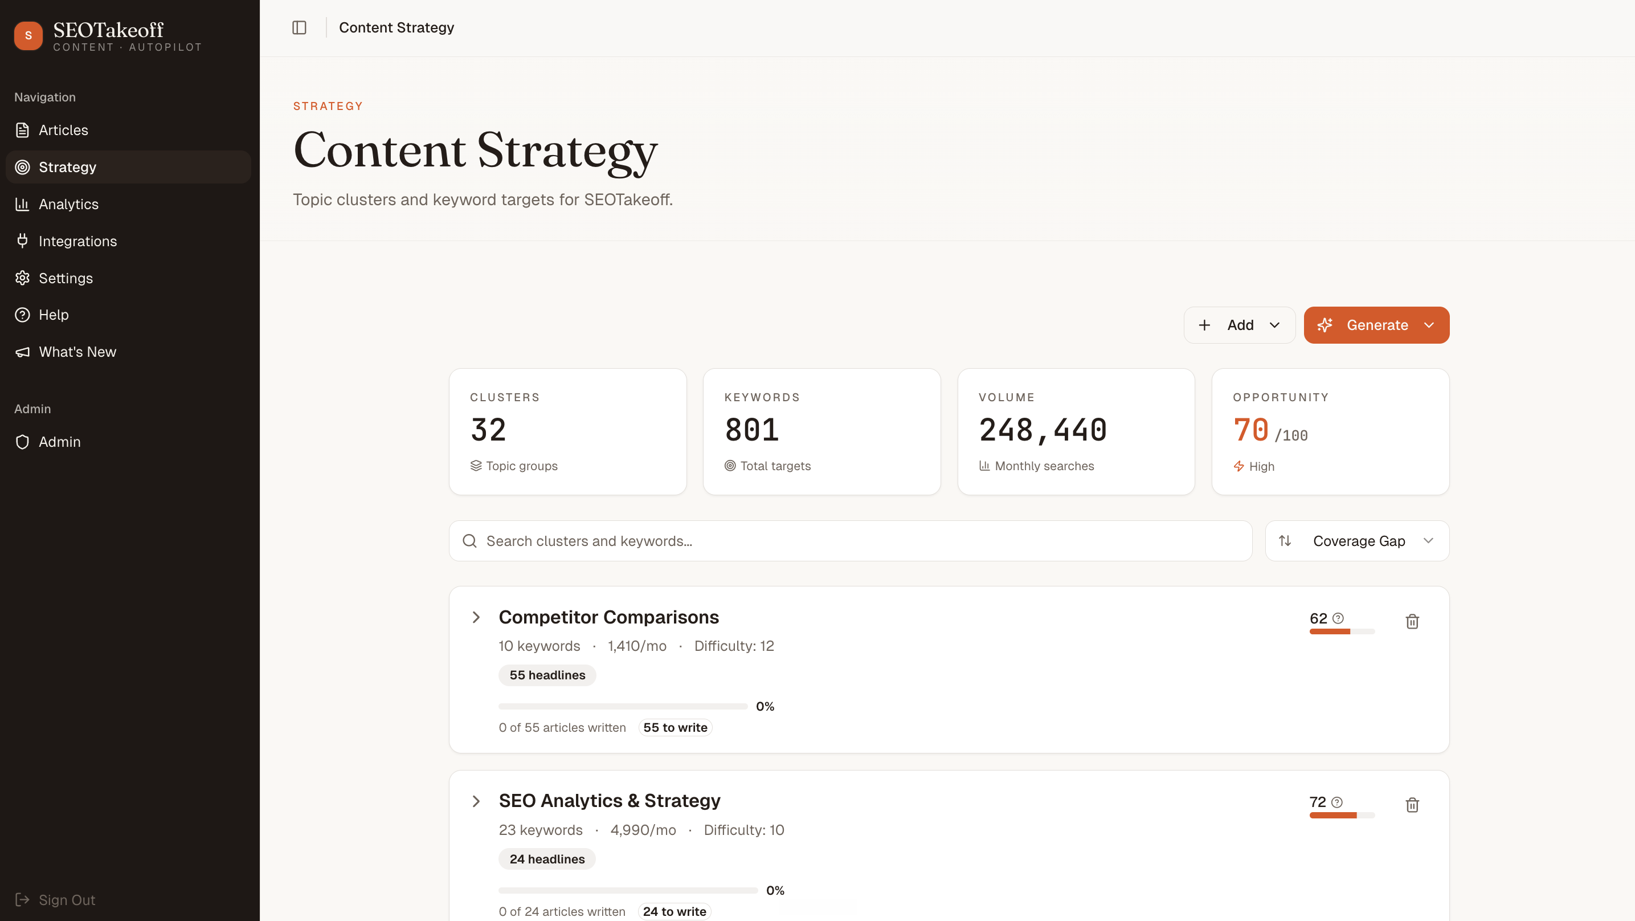Click the Topic groups layers icon
The image size is (1635, 921).
pos(476,466)
